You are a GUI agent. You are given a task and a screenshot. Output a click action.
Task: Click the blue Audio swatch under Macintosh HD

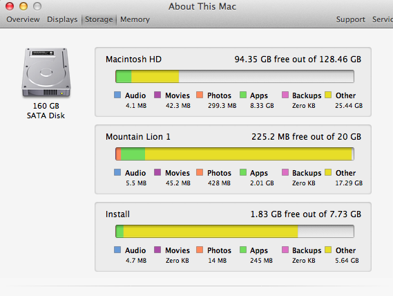(x=117, y=95)
